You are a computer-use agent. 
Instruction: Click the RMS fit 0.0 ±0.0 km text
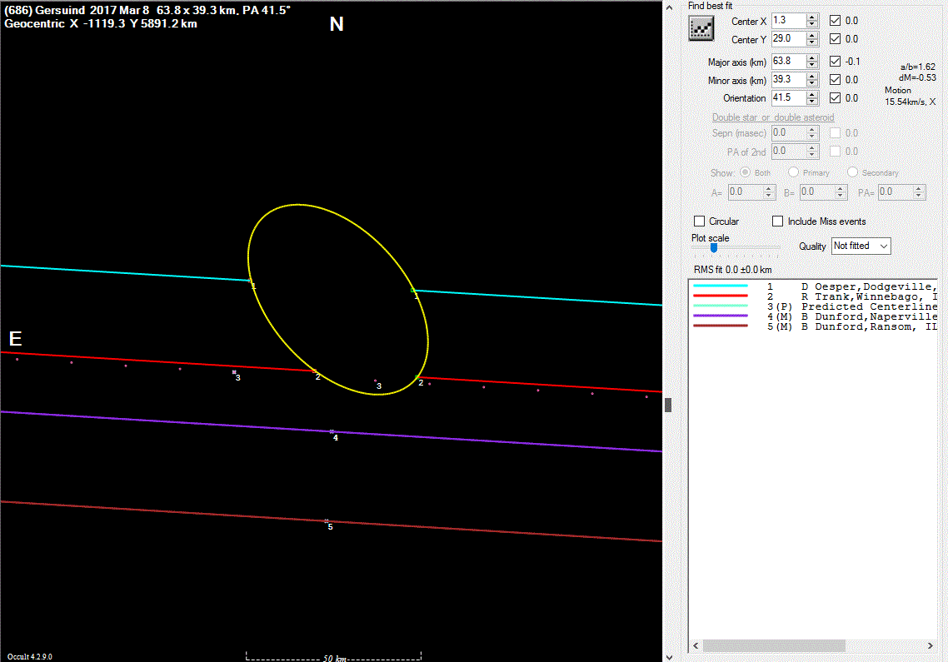click(x=733, y=270)
